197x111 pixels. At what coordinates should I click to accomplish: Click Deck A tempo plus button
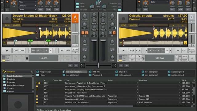tap(77, 45)
